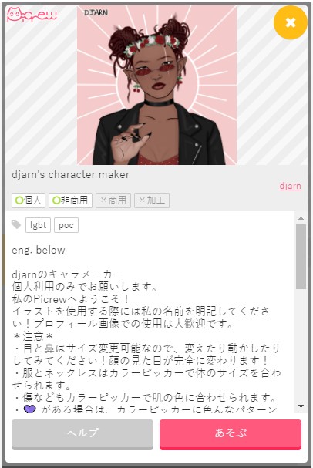Screen dimensions: 313x468
Task: Click the gray tag icon
Action: [x=16, y=224]
